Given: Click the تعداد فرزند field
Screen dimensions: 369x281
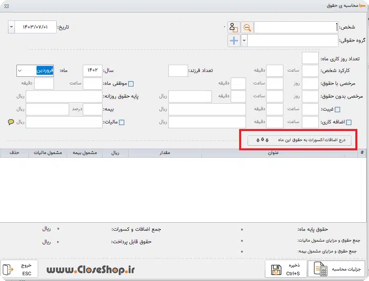Looking at the screenshot, I should click(178, 71).
